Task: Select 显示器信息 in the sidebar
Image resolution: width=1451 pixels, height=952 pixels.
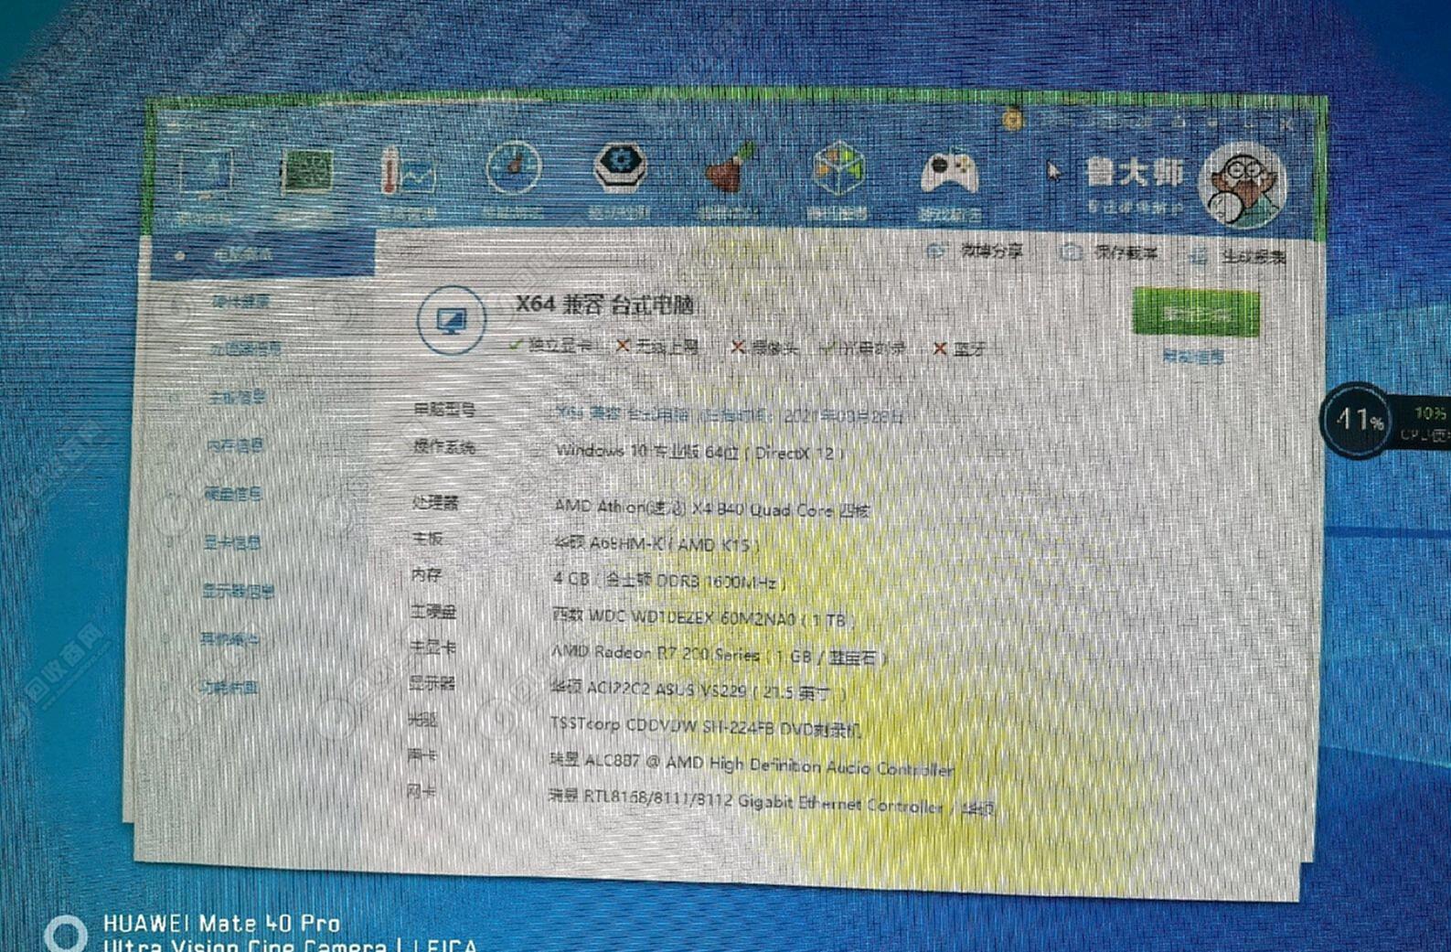Action: [238, 592]
